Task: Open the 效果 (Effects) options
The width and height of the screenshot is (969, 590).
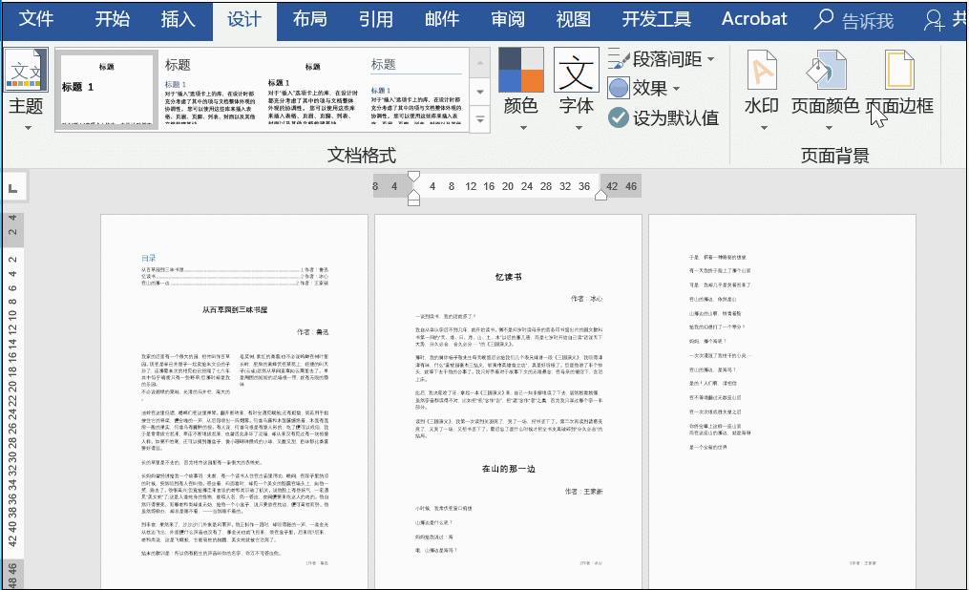Action: pyautogui.click(x=619, y=86)
